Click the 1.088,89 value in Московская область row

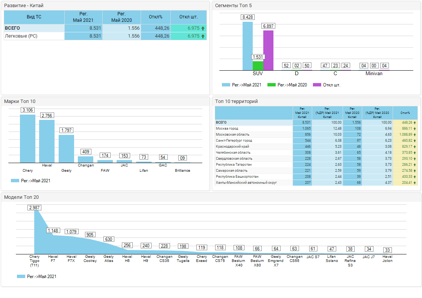(406, 135)
